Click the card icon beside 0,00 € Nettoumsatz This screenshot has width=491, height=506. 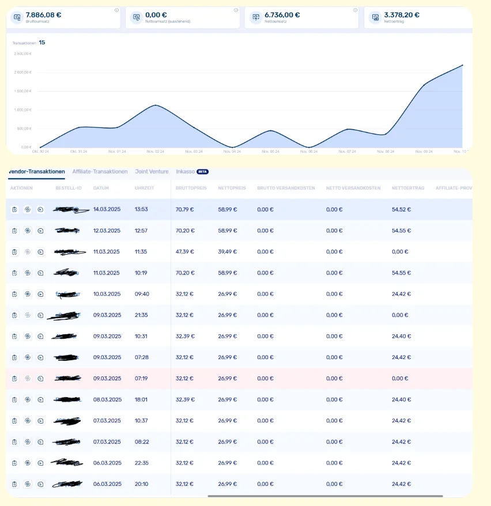(137, 17)
